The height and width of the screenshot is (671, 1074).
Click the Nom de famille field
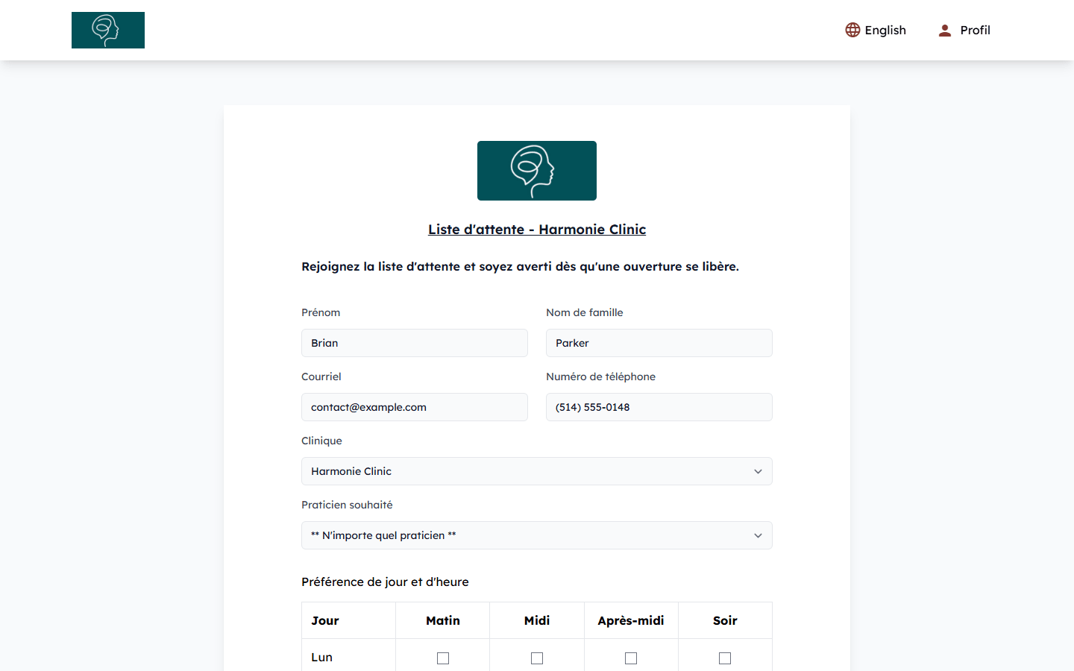click(659, 343)
